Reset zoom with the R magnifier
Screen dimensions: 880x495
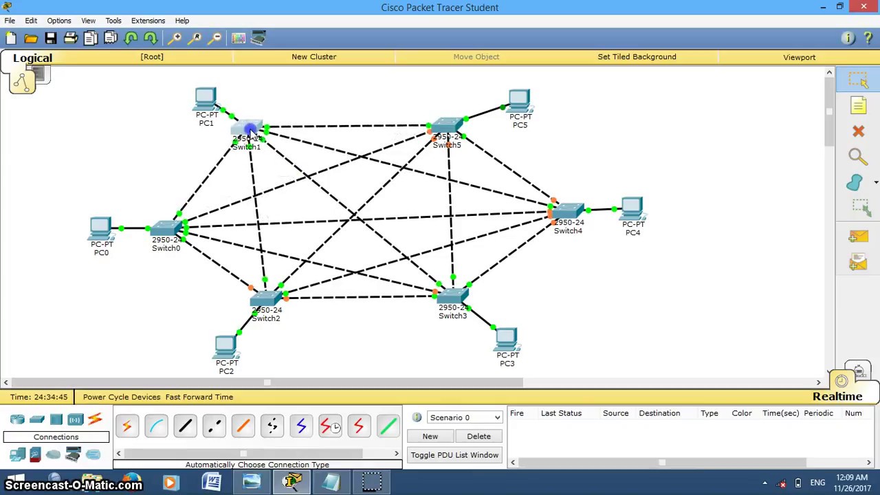[x=196, y=38]
